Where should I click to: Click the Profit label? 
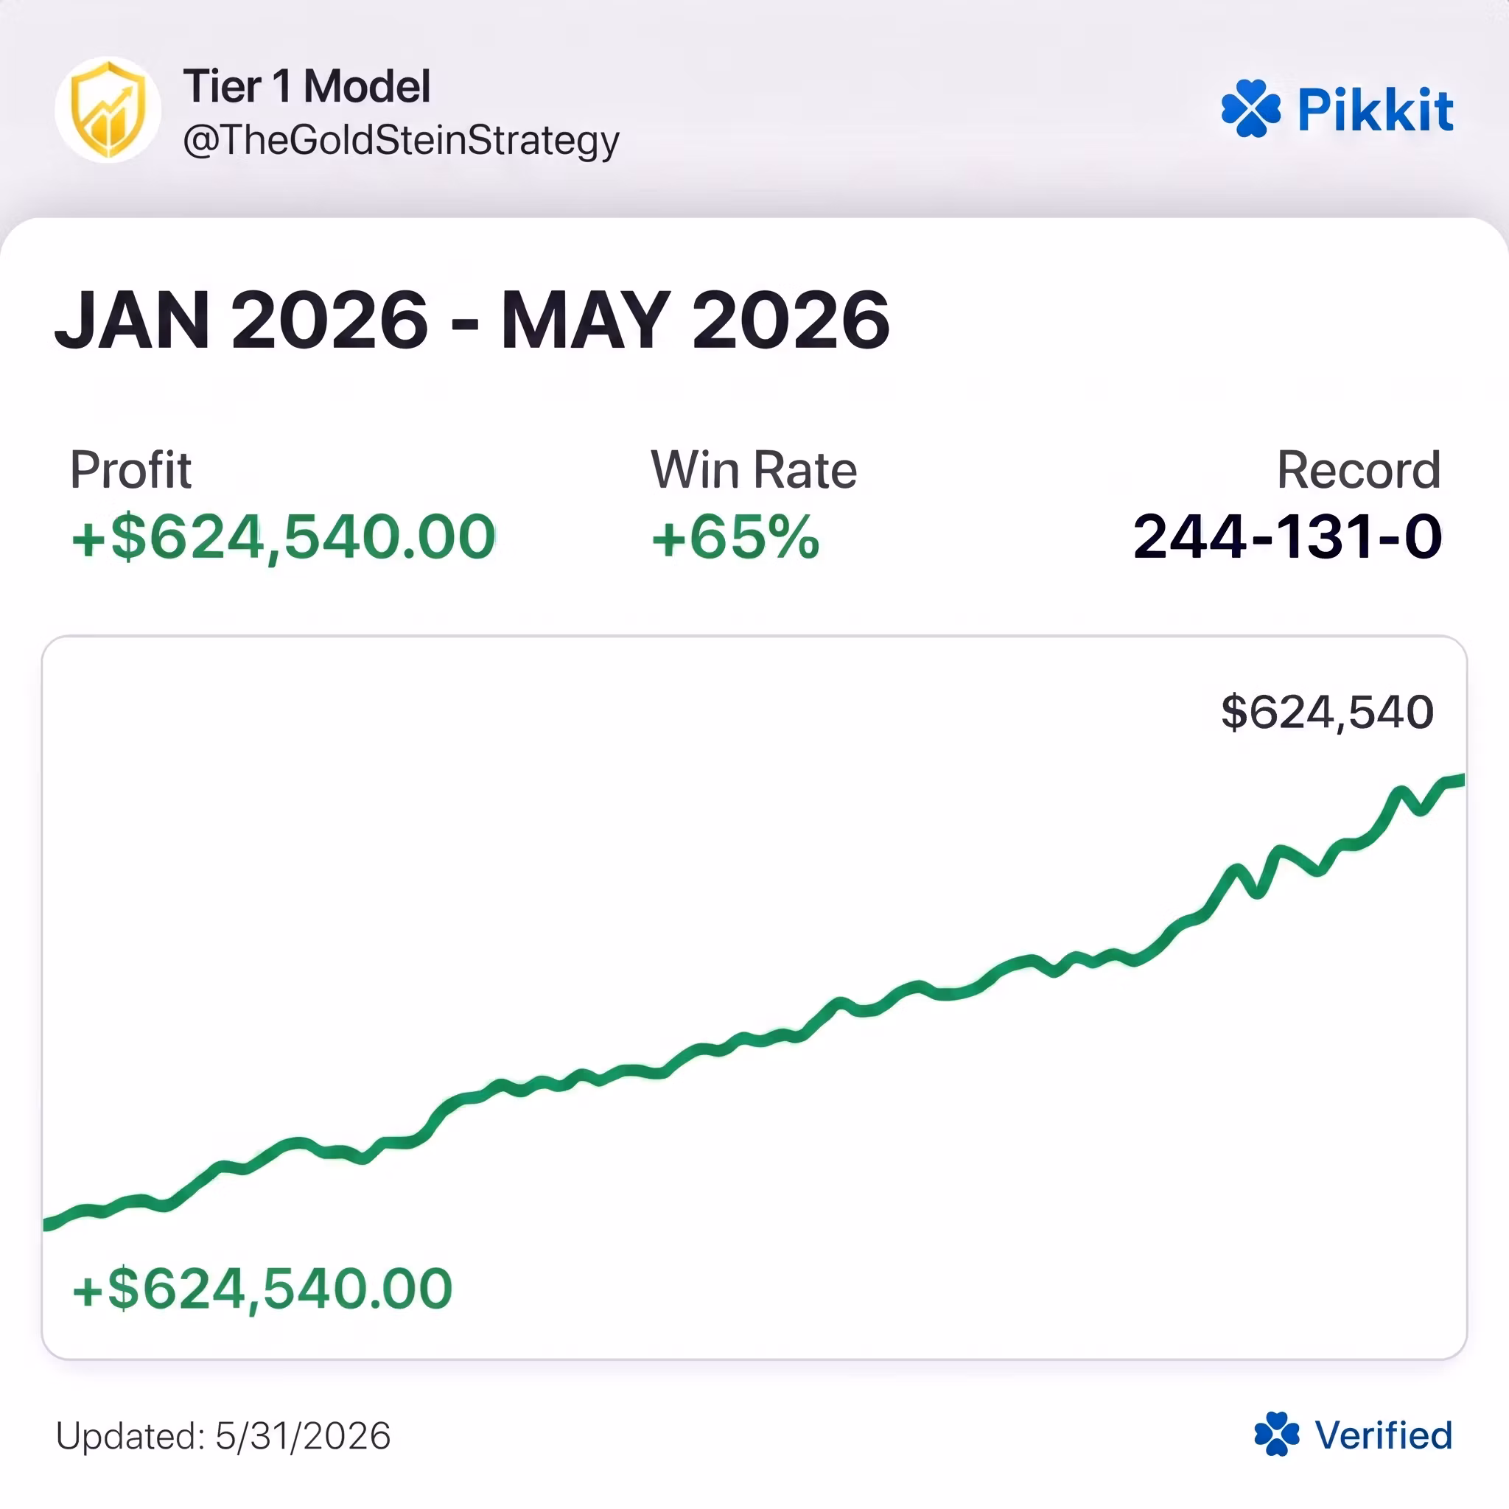point(130,471)
